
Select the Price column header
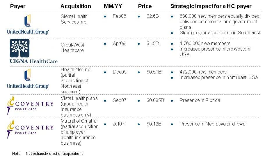coord(145,6)
